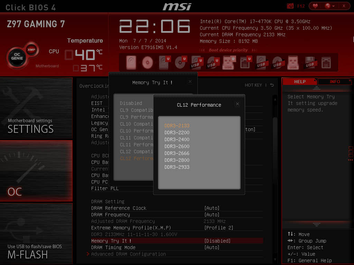Pick highlighted CL12 Performance list option
The height and width of the screenshot is (265, 354).
pyautogui.click(x=136, y=158)
